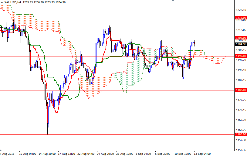Click the 1204.96 current price label
The height and width of the screenshot is (156, 247).
[241, 44]
